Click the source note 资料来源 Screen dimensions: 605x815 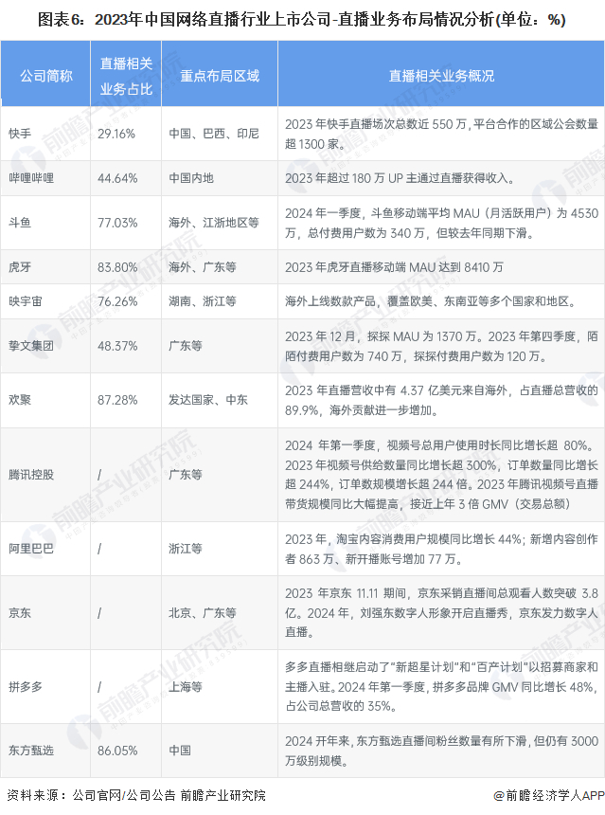coord(136,796)
